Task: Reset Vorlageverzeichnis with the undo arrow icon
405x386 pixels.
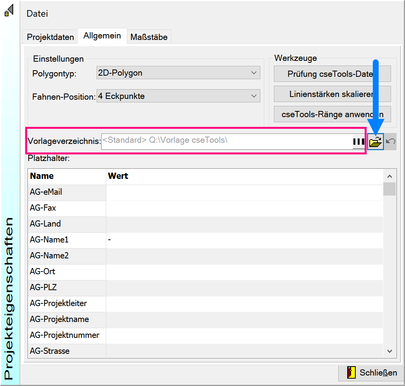Action: (391, 142)
